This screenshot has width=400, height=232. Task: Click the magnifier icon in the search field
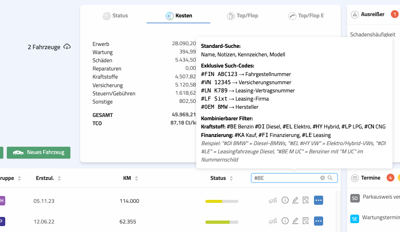click(330, 178)
